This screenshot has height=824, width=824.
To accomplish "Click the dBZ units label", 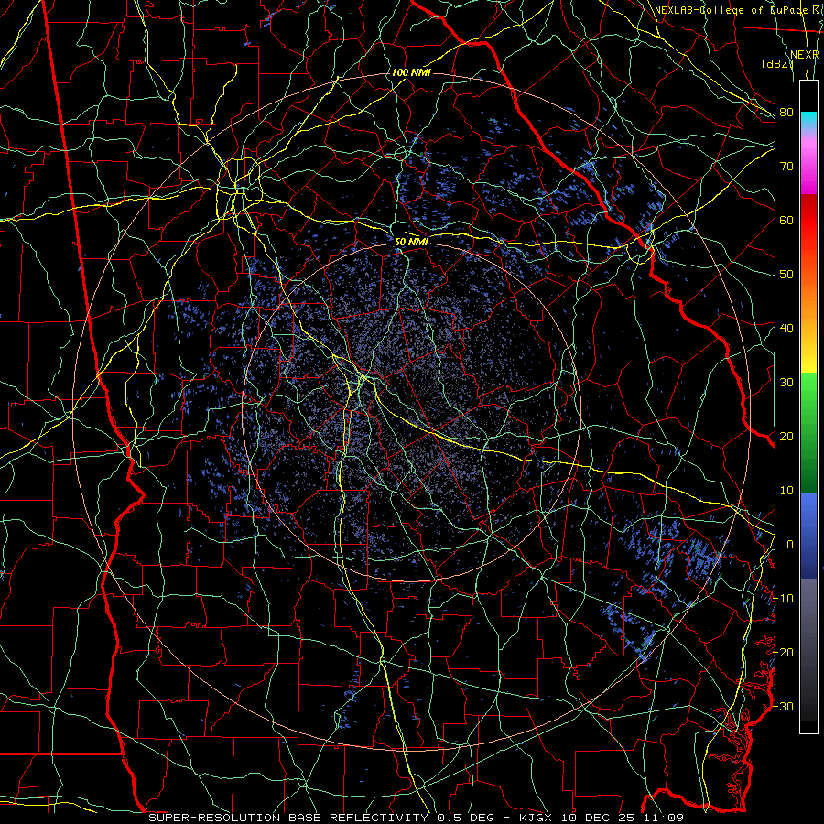I will click(777, 64).
